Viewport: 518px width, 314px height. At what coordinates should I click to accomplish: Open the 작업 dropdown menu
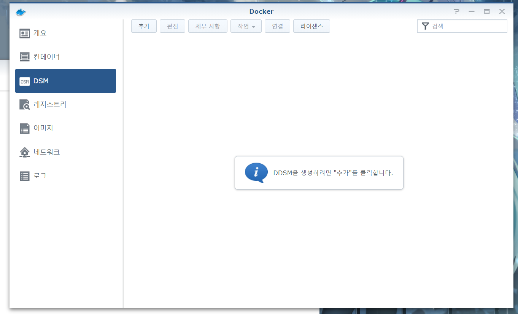point(246,26)
